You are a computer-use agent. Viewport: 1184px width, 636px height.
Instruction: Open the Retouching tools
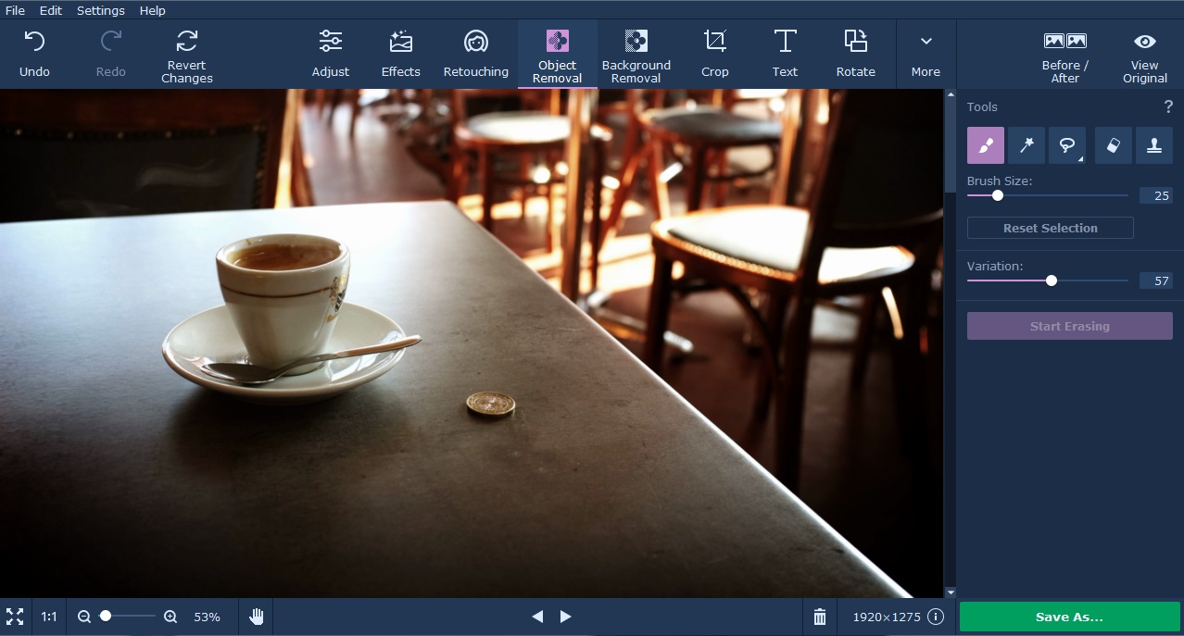(476, 55)
